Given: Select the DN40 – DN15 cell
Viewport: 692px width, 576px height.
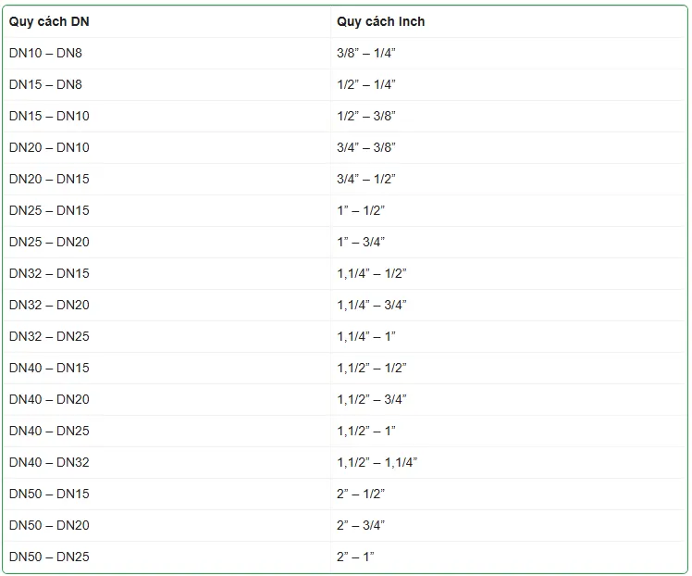Looking at the screenshot, I should pyautogui.click(x=49, y=368).
